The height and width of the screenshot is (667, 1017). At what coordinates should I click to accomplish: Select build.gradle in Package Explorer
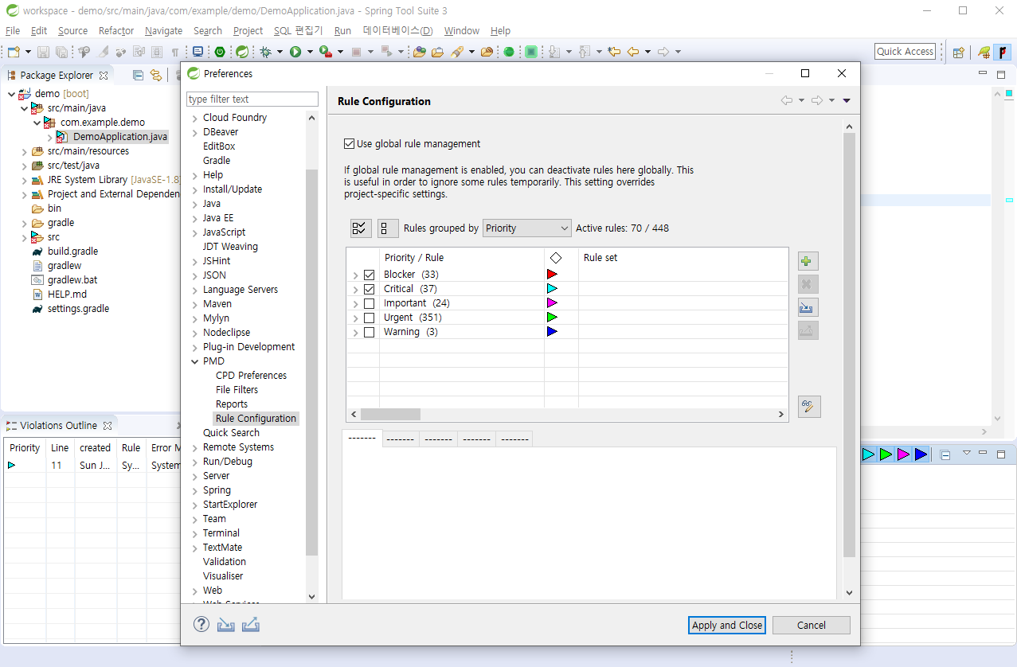72,252
